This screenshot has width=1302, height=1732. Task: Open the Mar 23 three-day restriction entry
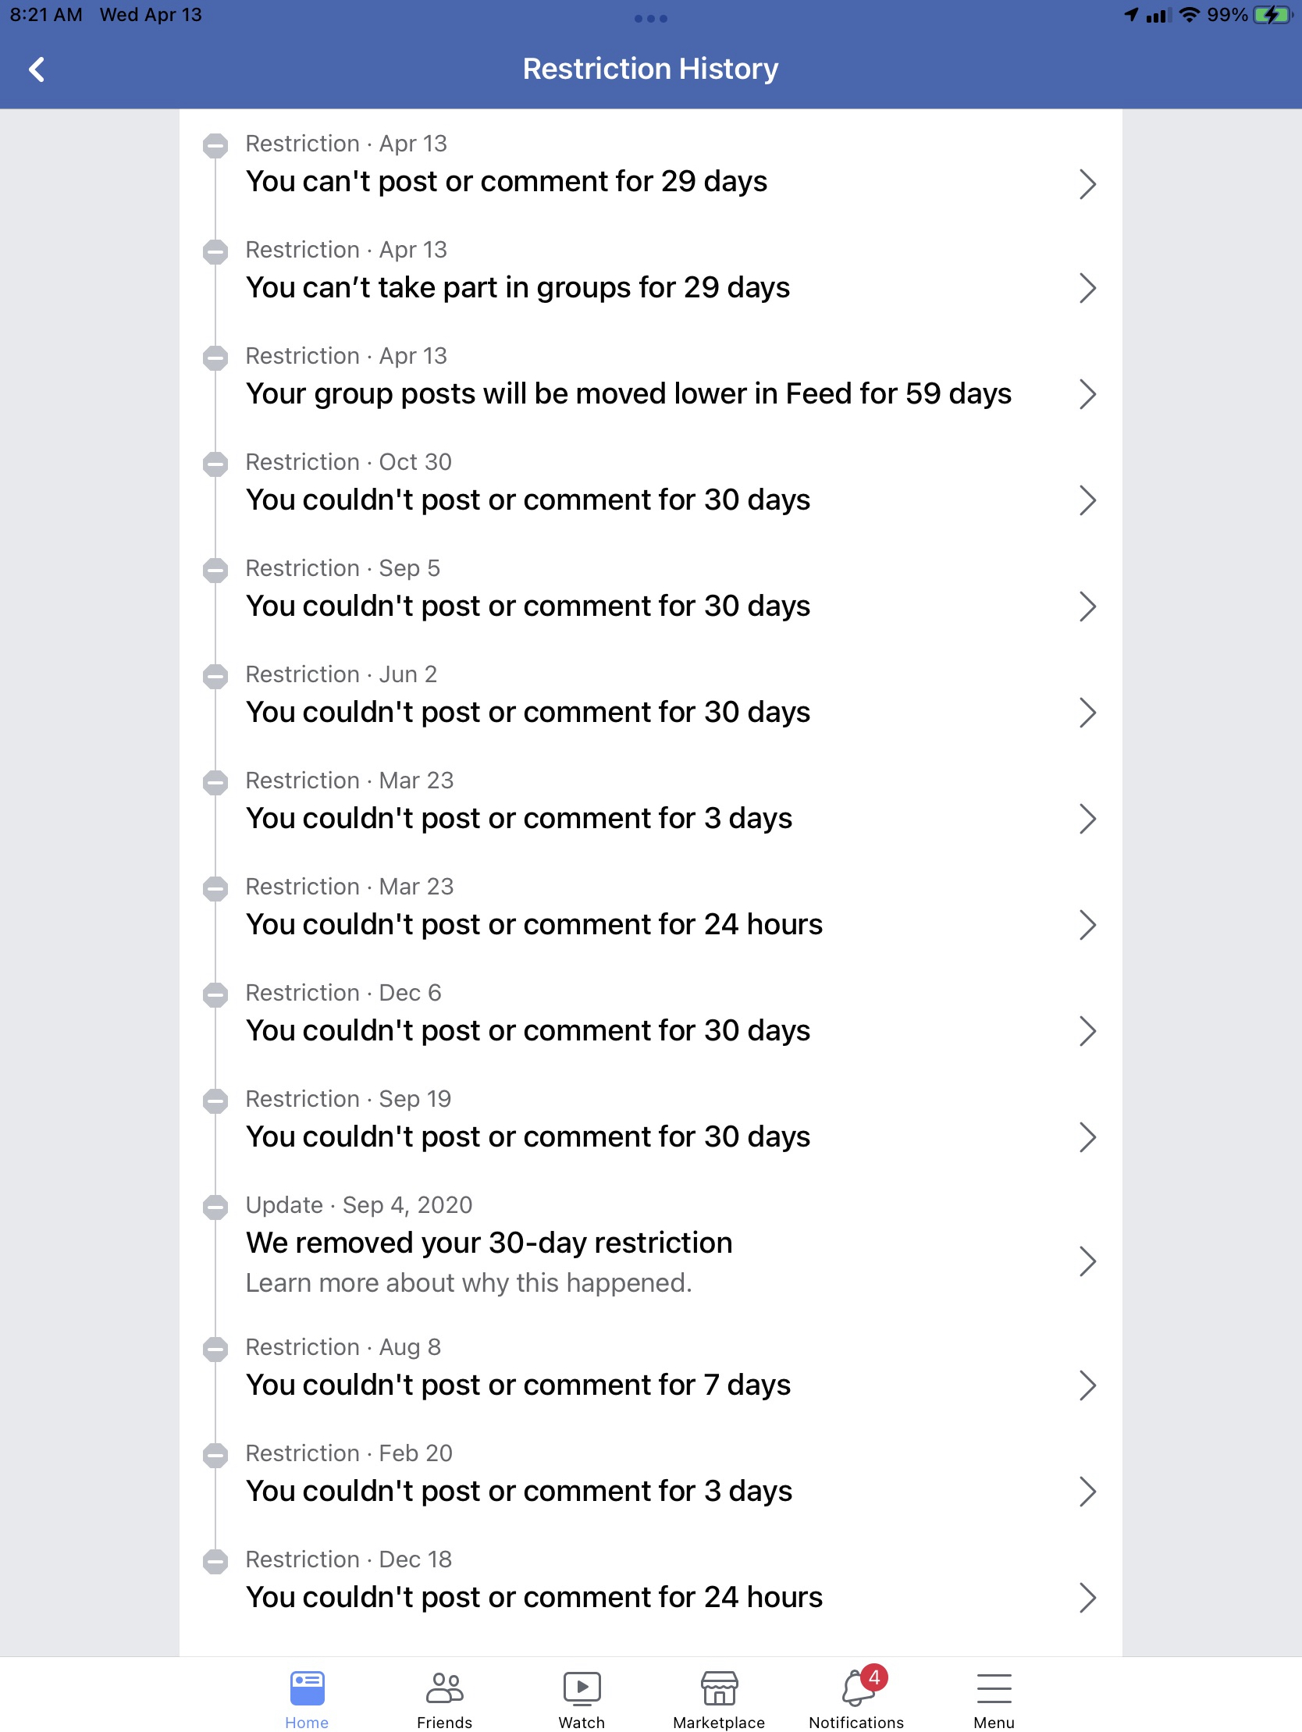coord(650,801)
